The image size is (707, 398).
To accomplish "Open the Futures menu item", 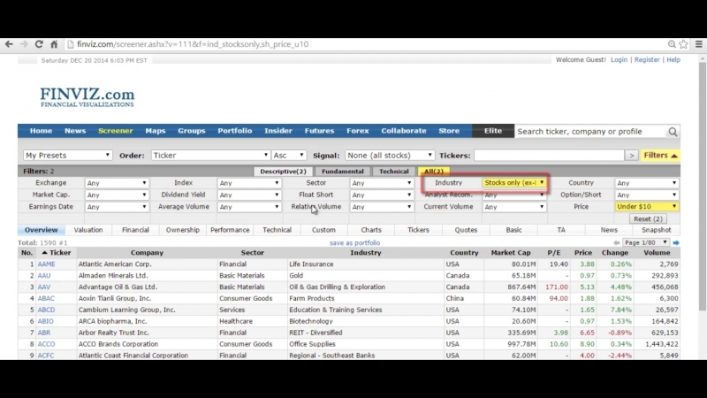I will click(319, 131).
